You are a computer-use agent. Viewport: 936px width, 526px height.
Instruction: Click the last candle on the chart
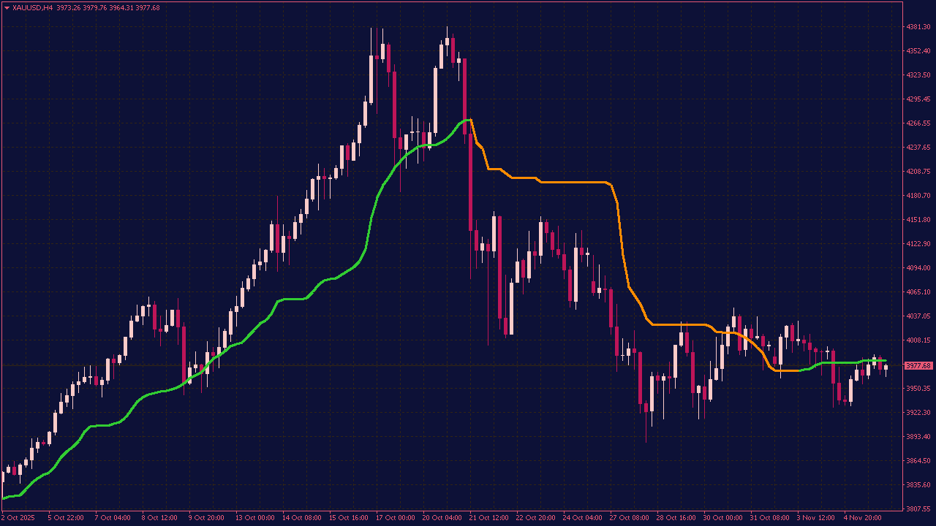pyautogui.click(x=886, y=367)
